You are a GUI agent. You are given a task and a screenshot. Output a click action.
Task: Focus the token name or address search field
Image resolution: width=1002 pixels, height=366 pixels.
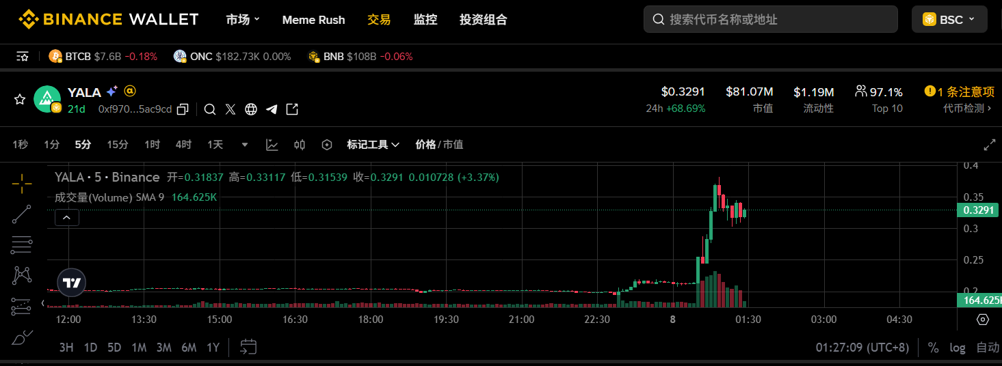tap(771, 19)
